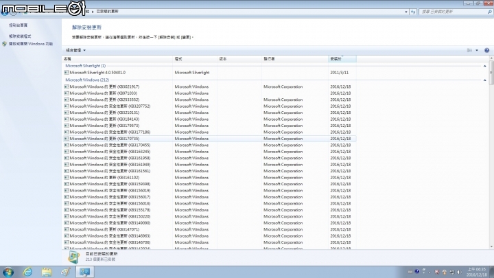Select security update row KB3177186
Screen dimensions: 494x278
209,132
